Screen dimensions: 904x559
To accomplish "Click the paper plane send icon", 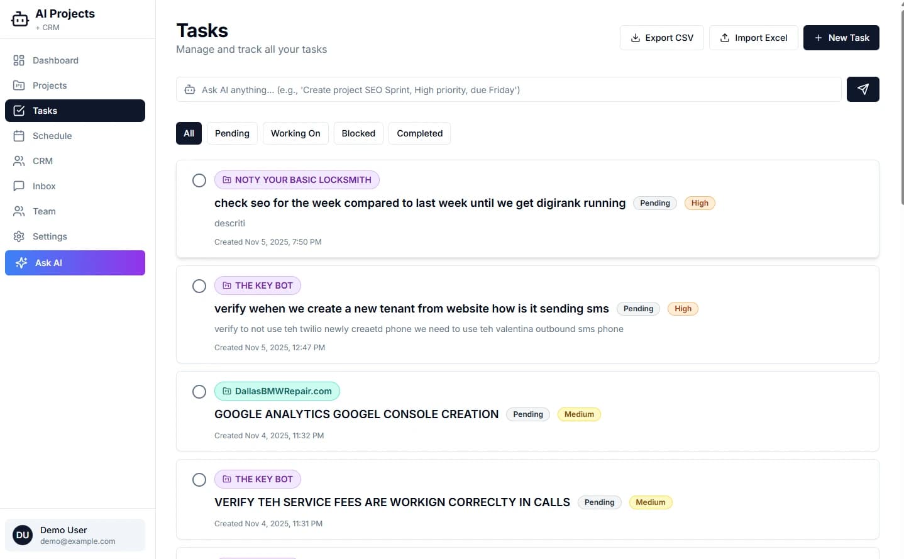I will point(863,89).
